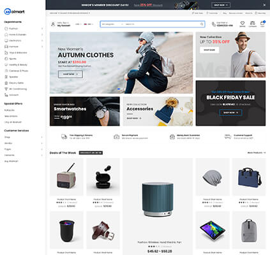Viewport: 270px width, 255px height.
Task: Click the Money Back Guarantee icon
Action: pyautogui.click(x=172, y=136)
